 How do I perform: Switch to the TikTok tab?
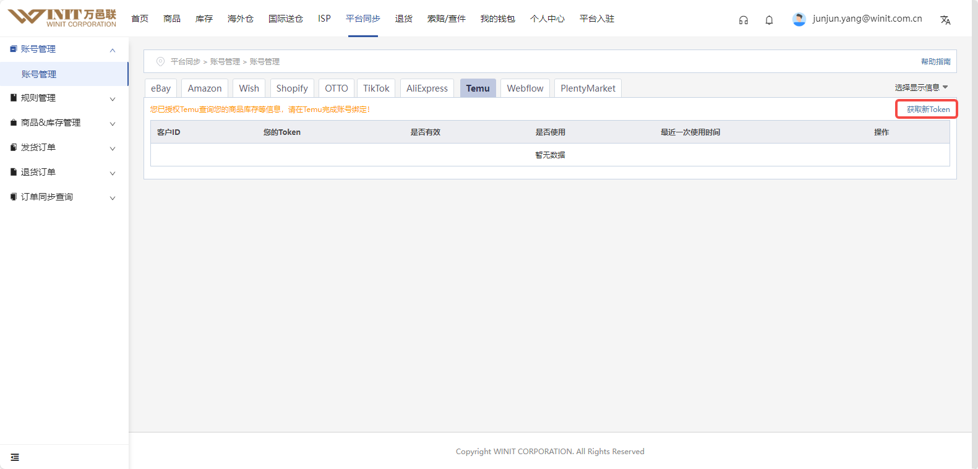pos(376,88)
